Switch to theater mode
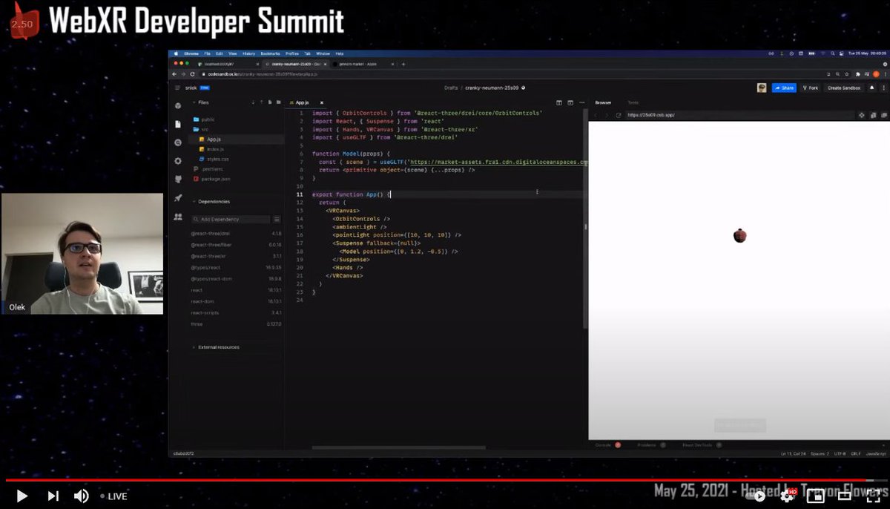 (x=844, y=496)
